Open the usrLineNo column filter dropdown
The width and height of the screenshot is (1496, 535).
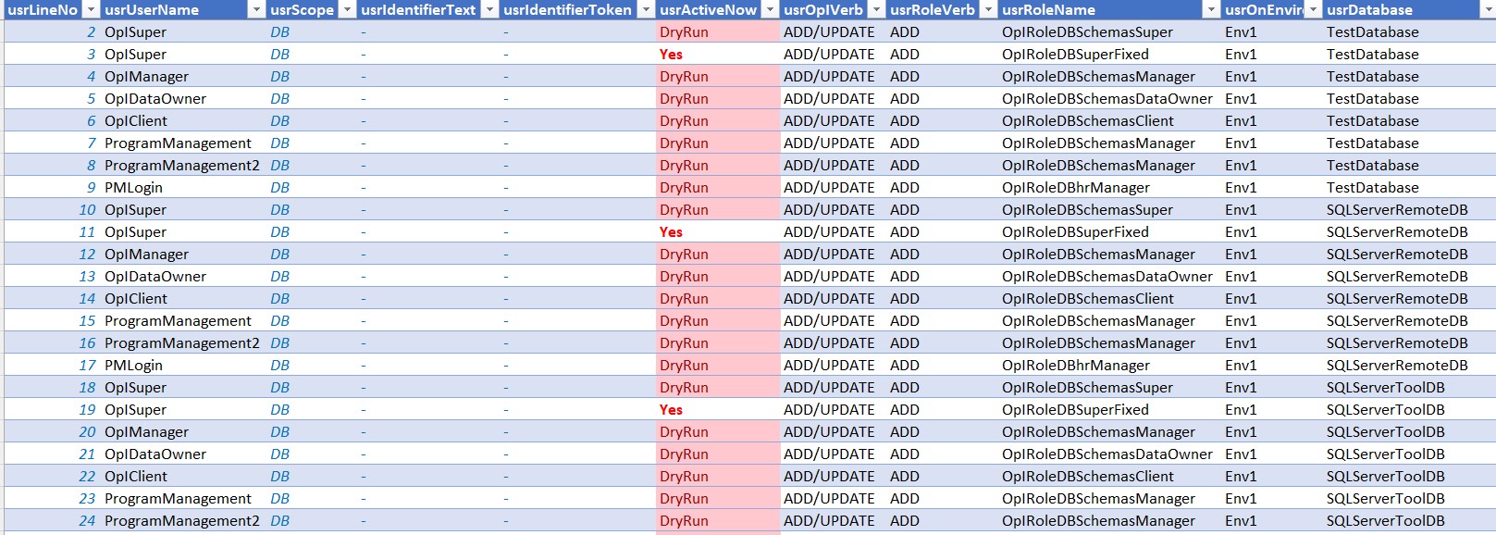coord(91,9)
